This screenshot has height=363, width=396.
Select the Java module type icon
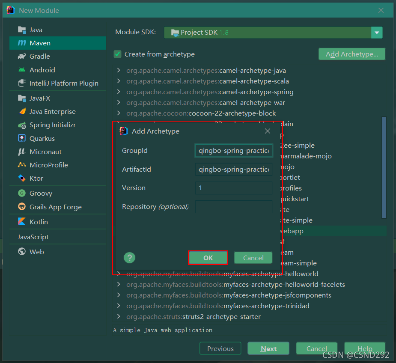click(22, 30)
